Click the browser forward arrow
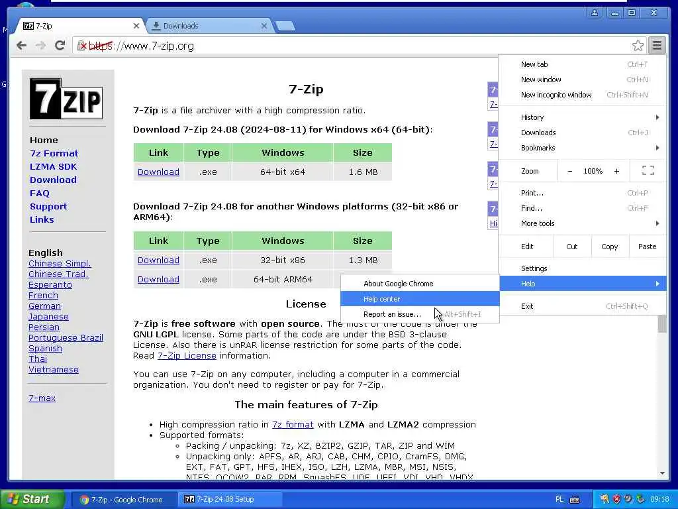Image resolution: width=678 pixels, height=509 pixels. [x=40, y=46]
